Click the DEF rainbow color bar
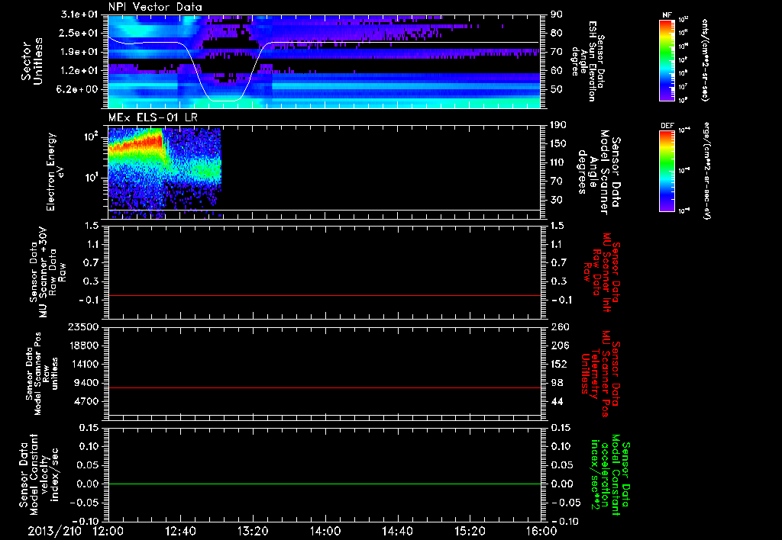The height and width of the screenshot is (540, 782). pyautogui.click(x=667, y=170)
